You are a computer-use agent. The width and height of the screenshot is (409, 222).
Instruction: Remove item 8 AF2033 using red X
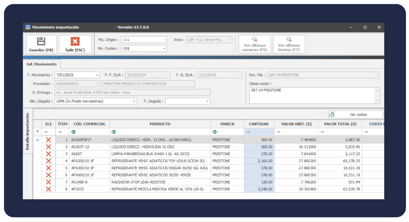[48, 189]
